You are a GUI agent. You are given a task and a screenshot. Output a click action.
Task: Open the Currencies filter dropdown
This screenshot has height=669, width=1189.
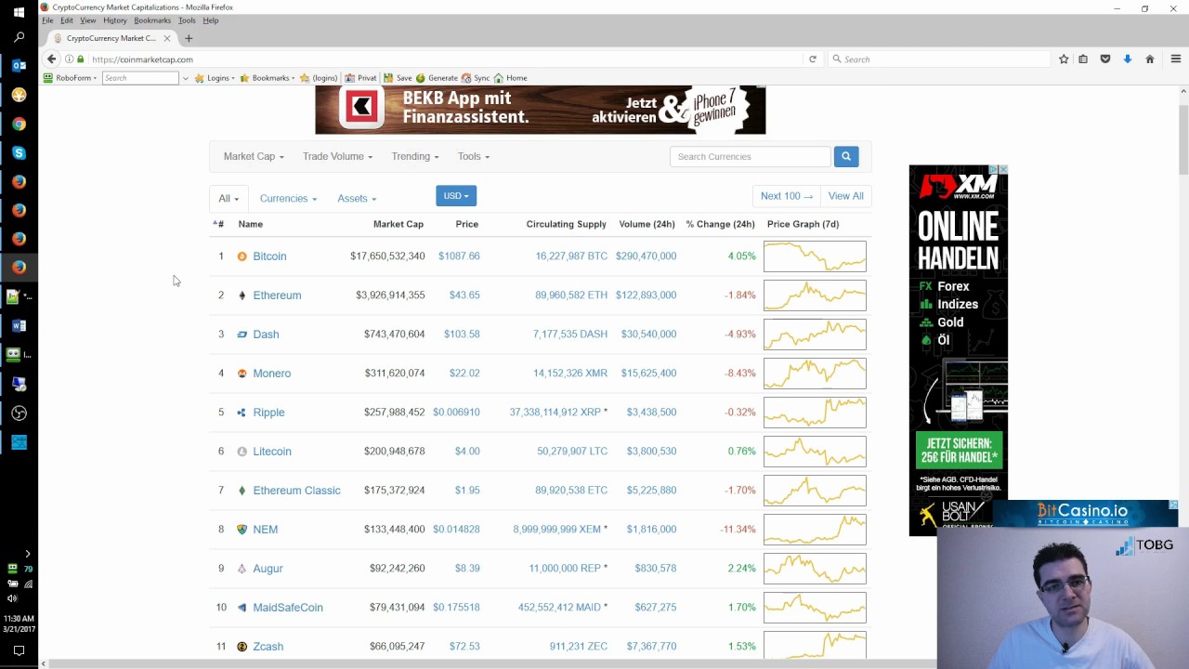point(288,198)
